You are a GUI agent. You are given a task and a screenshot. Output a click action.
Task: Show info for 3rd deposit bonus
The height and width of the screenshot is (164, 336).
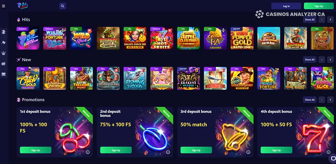pyautogui.click(x=248, y=152)
